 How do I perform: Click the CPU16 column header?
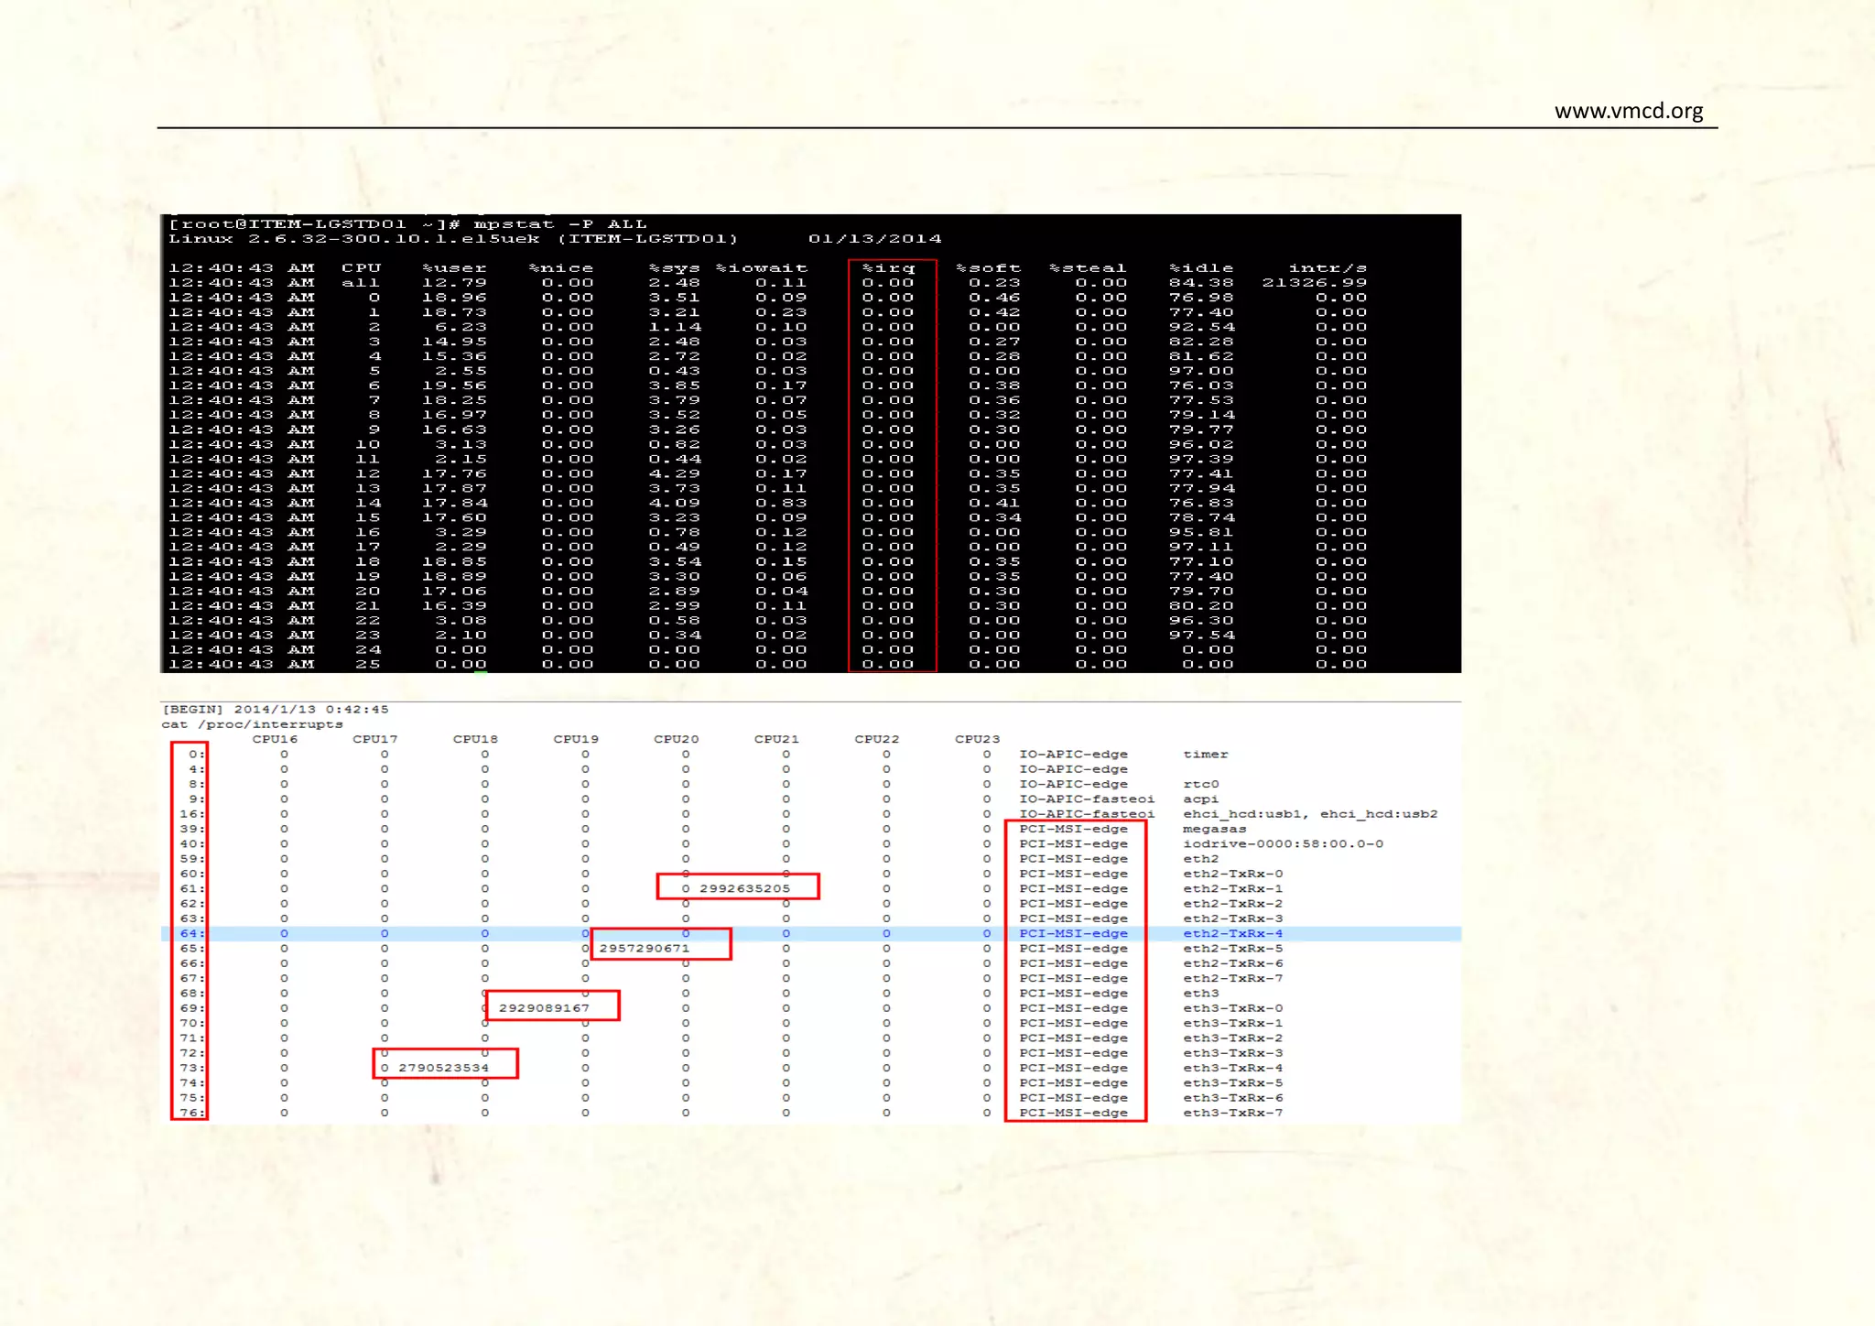tap(275, 739)
